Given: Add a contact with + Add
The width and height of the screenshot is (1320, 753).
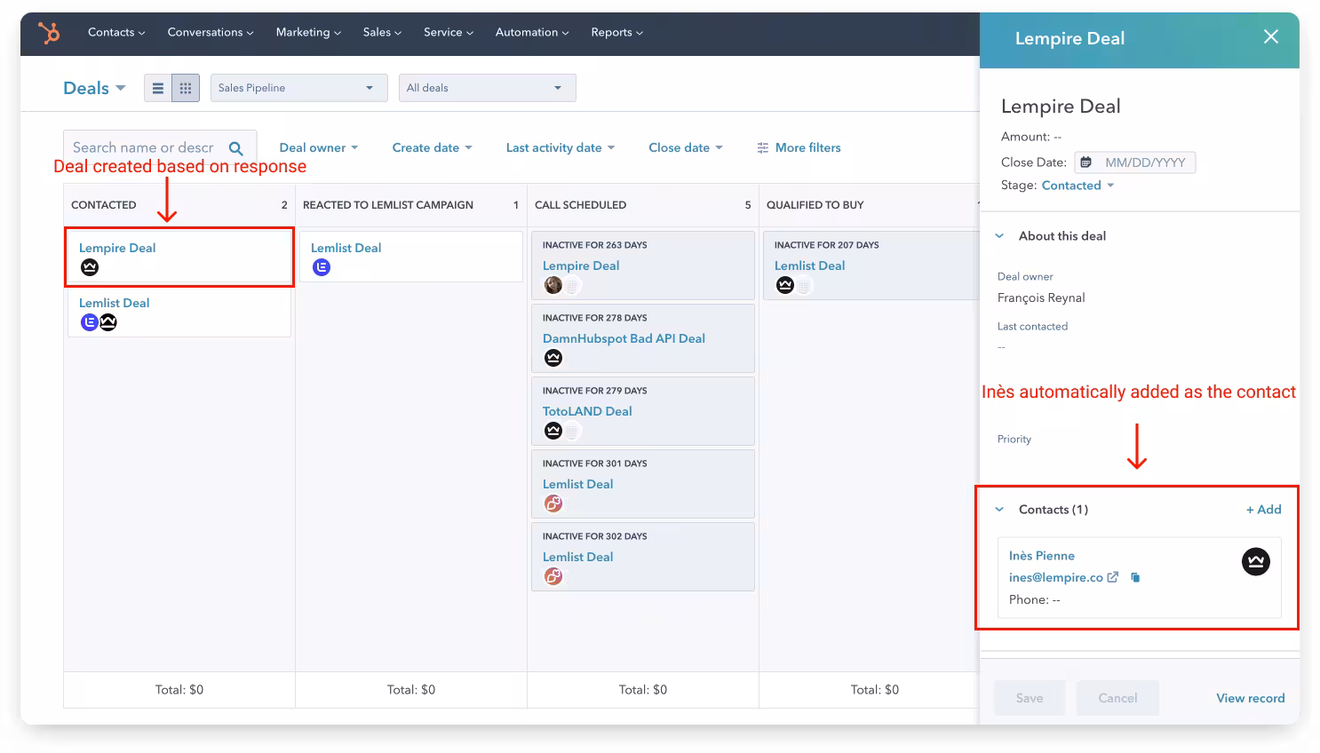Looking at the screenshot, I should (x=1263, y=510).
